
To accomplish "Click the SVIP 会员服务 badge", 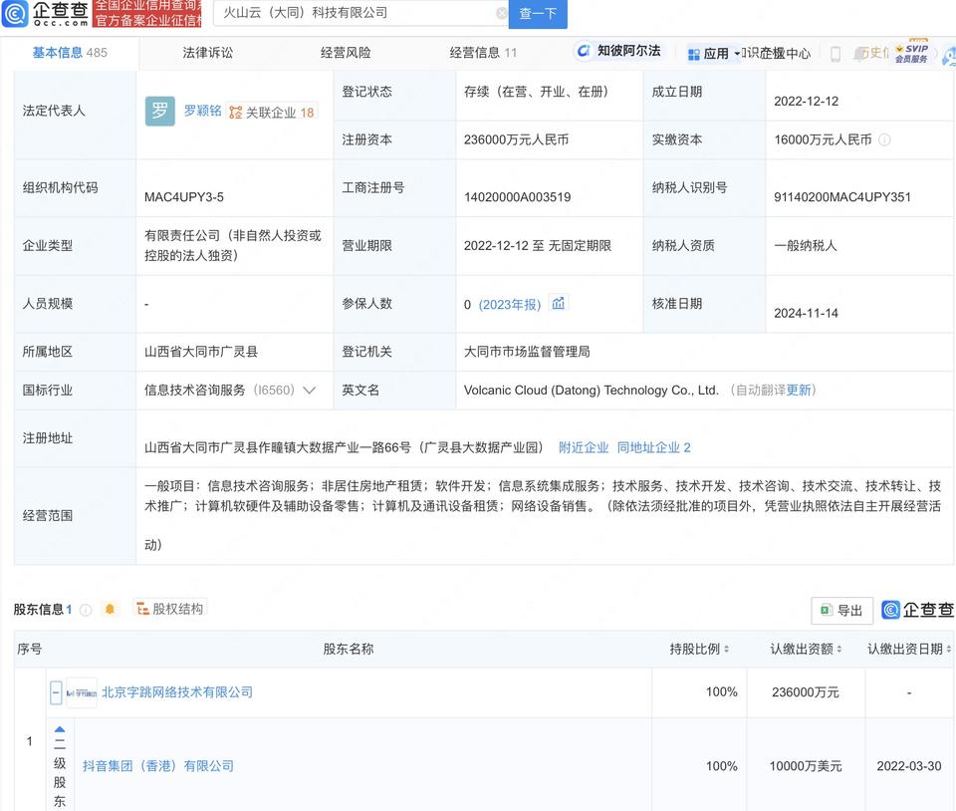I will [911, 53].
